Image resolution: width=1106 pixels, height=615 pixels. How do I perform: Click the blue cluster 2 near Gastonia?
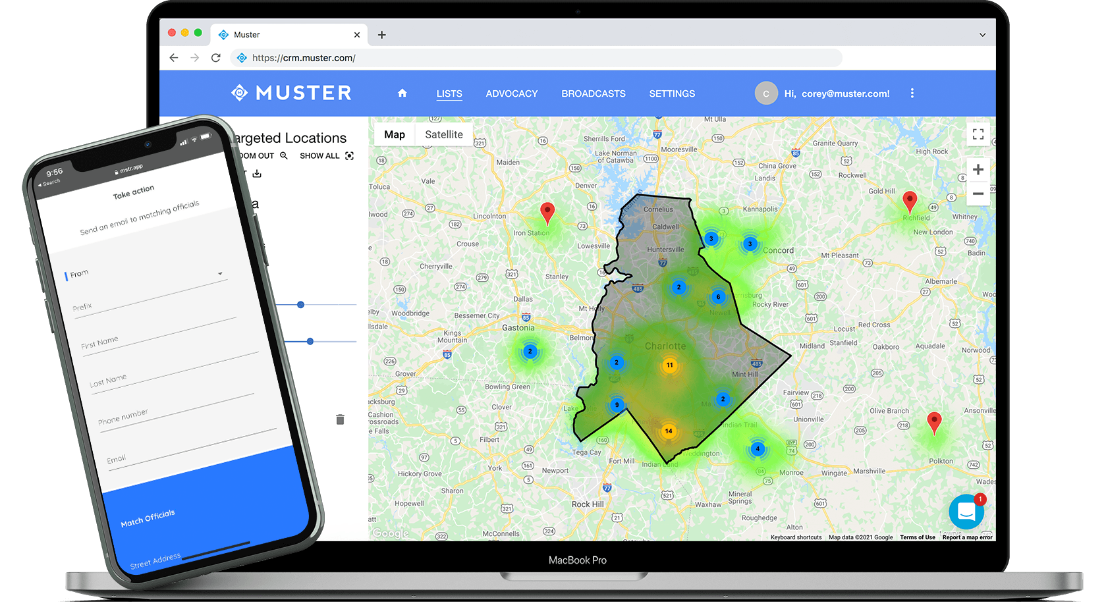tap(530, 352)
